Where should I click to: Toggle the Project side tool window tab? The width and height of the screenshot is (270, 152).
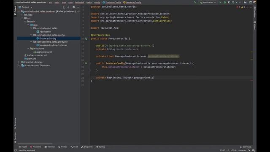[15, 11]
